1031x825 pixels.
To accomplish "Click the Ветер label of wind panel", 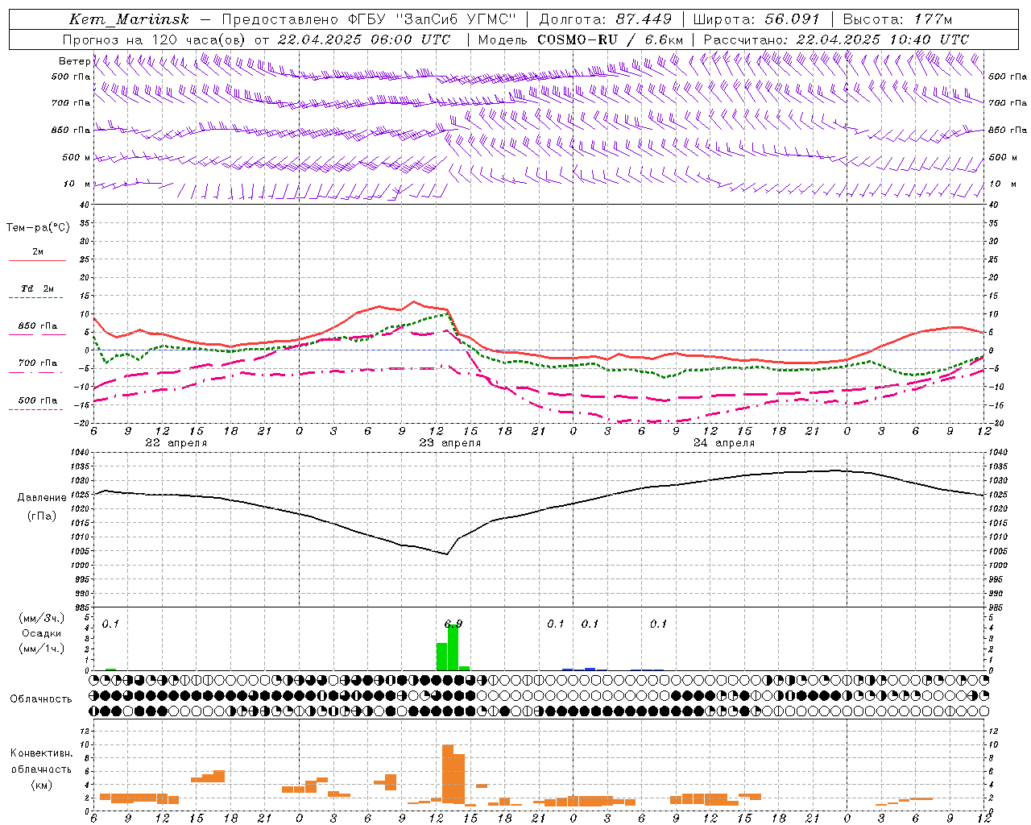I will point(74,61).
